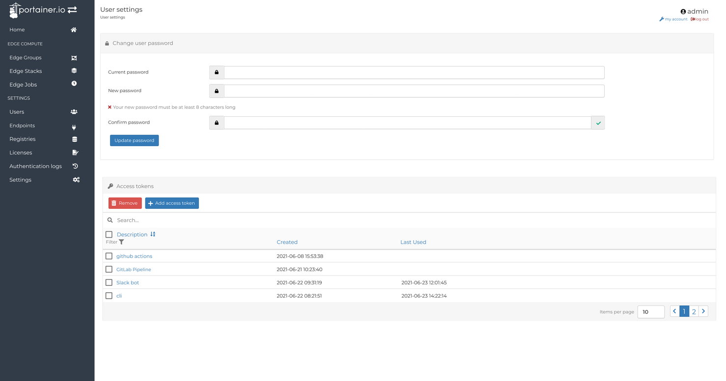Image resolution: width=726 pixels, height=381 pixels.
Task: Go to page 2 of access tokens
Action: point(694,311)
